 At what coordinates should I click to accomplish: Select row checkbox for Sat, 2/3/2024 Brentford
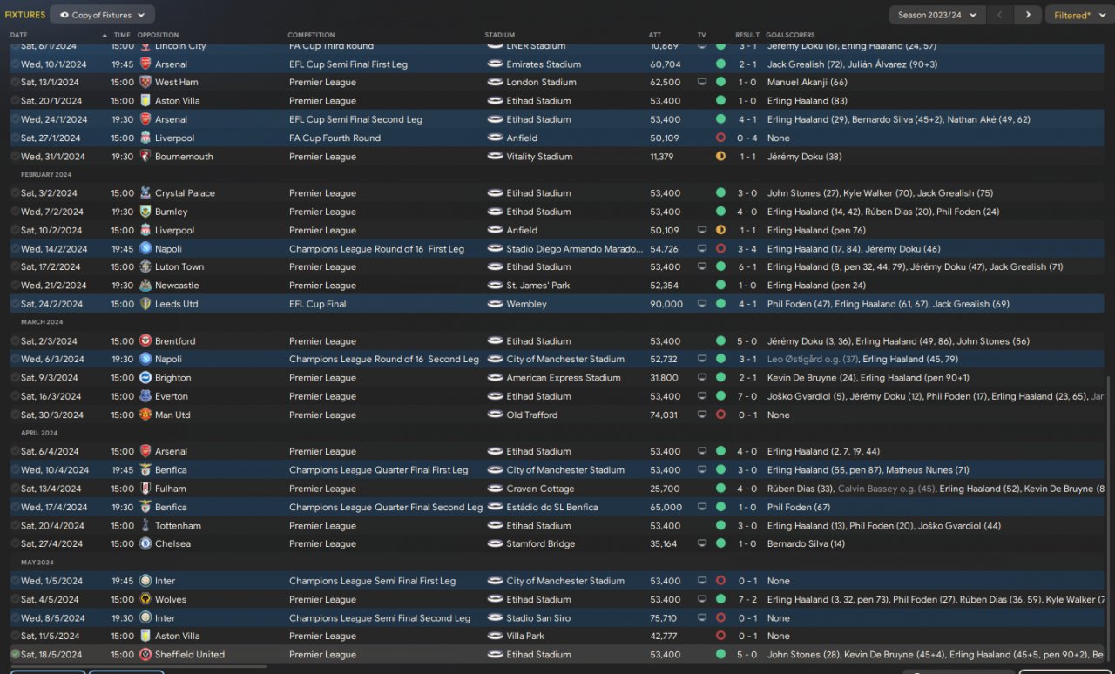click(15, 341)
